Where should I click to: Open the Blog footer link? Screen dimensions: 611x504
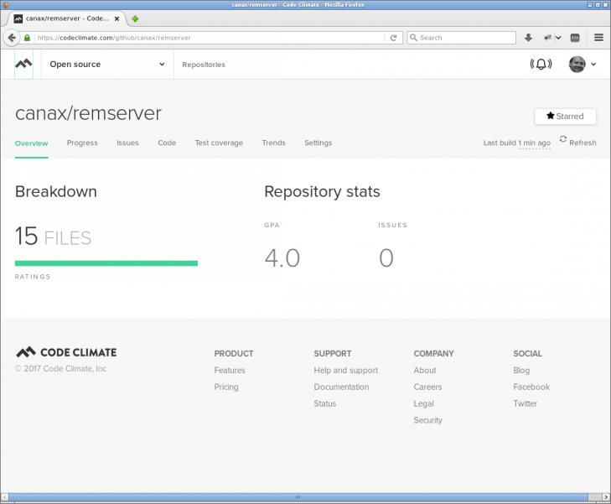[x=521, y=371]
